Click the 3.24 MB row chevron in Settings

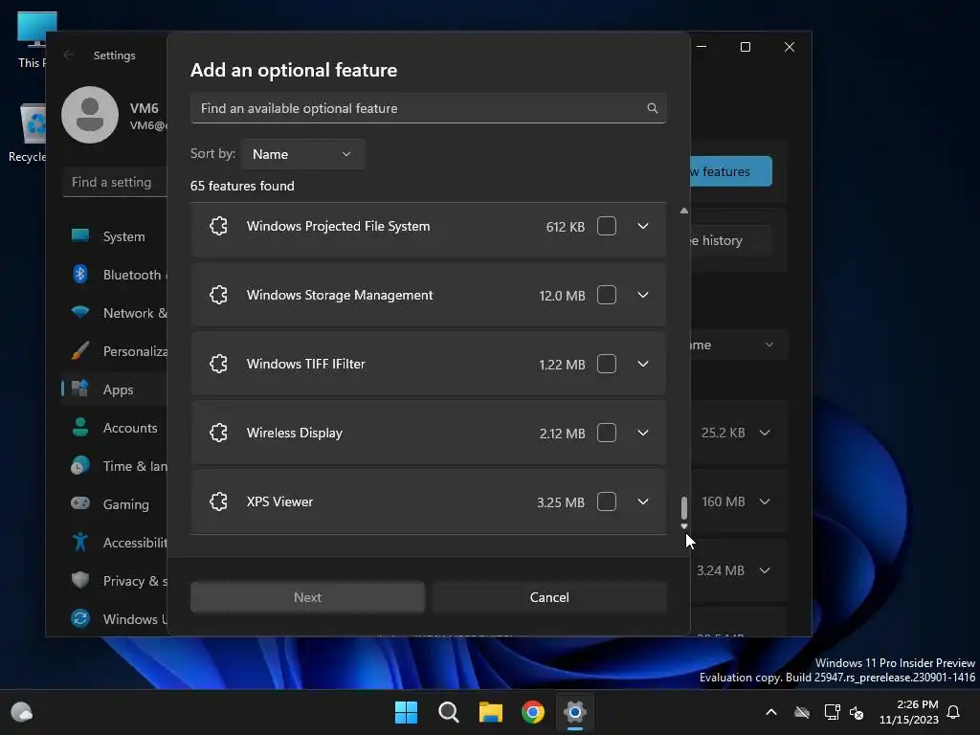[x=765, y=570]
